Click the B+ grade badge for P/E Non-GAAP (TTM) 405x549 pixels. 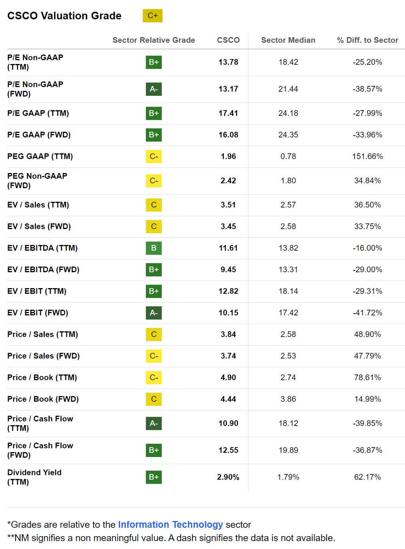coord(153,62)
